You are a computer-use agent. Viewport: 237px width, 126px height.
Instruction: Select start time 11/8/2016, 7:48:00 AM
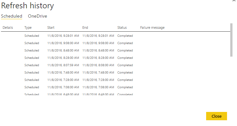(x=63, y=73)
